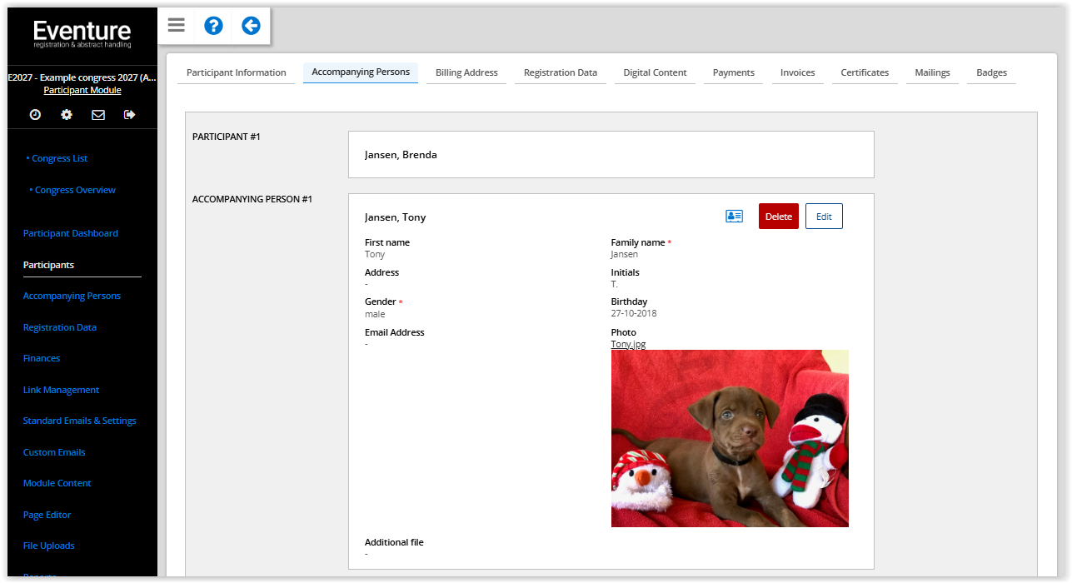Click the logout arrow icon
The width and height of the screenshot is (1072, 583).
coord(129,115)
